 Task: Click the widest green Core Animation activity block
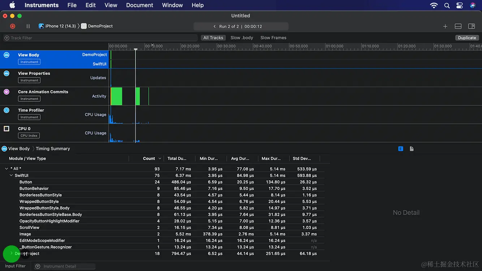pyautogui.click(x=116, y=96)
